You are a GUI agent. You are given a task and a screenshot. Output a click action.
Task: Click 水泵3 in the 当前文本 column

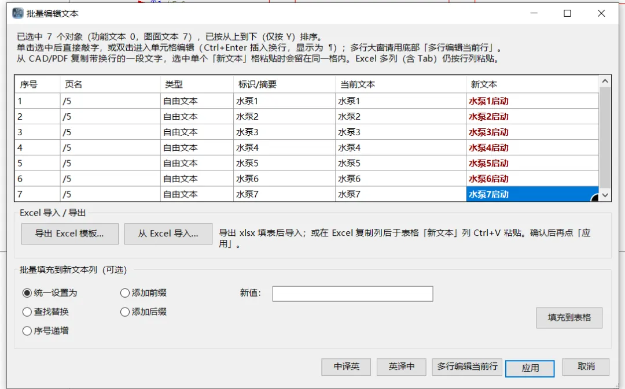[x=400, y=132]
